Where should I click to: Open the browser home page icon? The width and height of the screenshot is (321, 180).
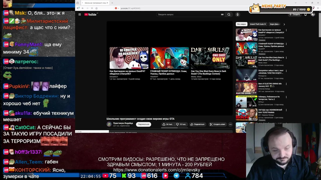coord(96,8)
